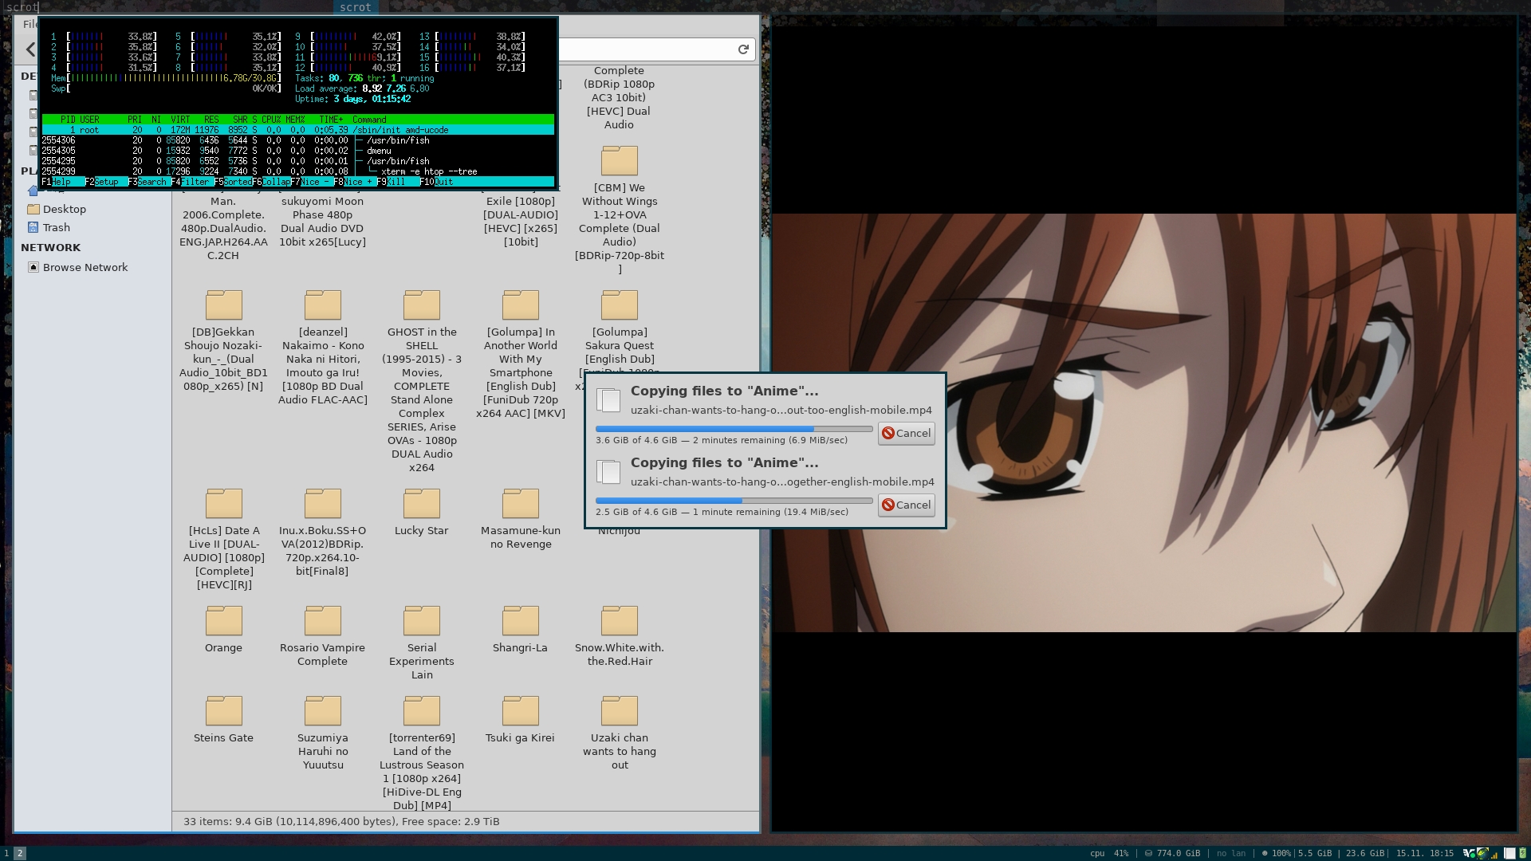Click the PID column header in htop
1531x861 pixels.
[68, 120]
